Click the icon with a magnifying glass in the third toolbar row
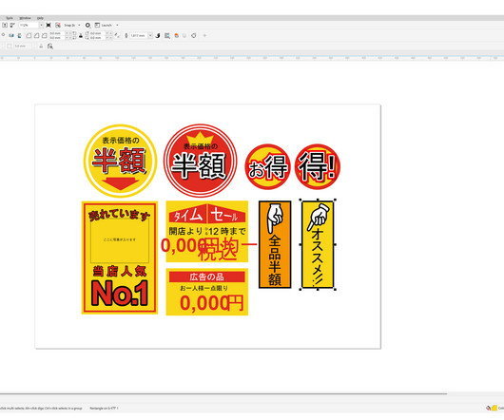504x420 pixels. pyautogui.click(x=50, y=47)
